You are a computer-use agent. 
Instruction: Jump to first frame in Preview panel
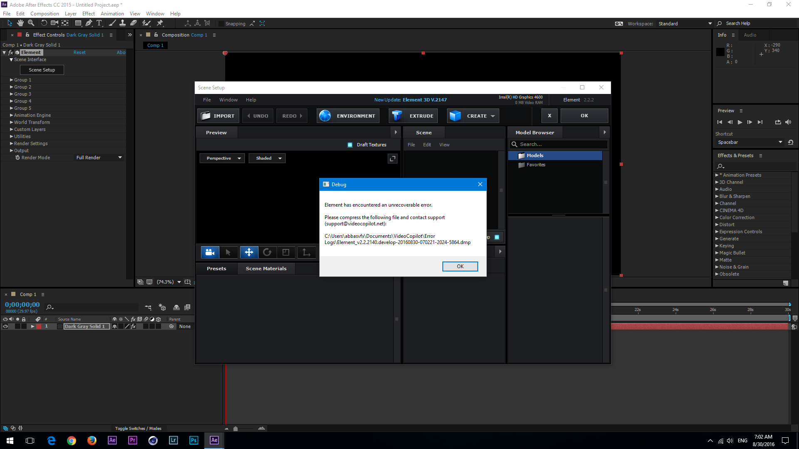720,122
